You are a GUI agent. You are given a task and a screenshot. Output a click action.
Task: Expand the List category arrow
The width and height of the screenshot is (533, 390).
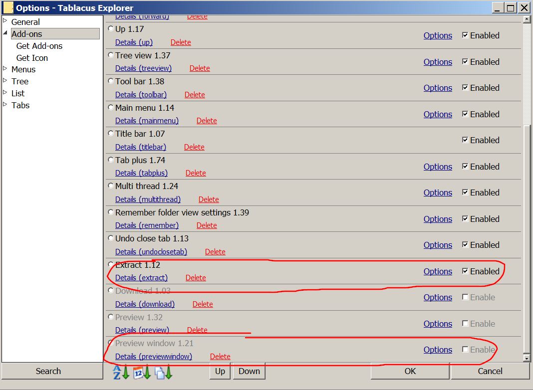point(5,92)
